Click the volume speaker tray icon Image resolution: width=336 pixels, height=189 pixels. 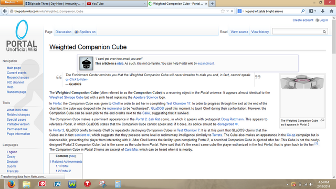tap(311, 184)
